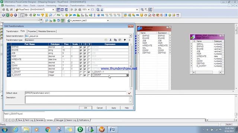The width and height of the screenshot is (238, 133).
Task: Open the RoyalTrend repository folder dropdown
Action: click(x=53, y=10)
